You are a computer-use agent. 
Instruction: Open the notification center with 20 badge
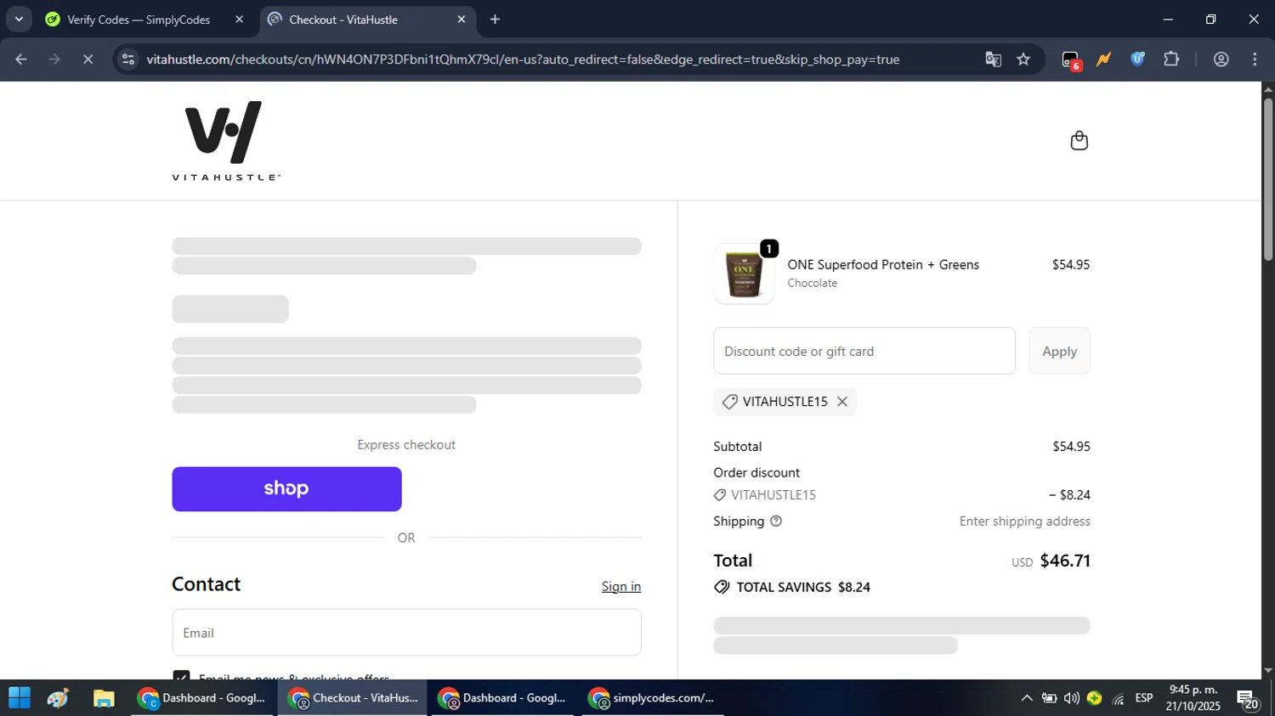point(1248,699)
